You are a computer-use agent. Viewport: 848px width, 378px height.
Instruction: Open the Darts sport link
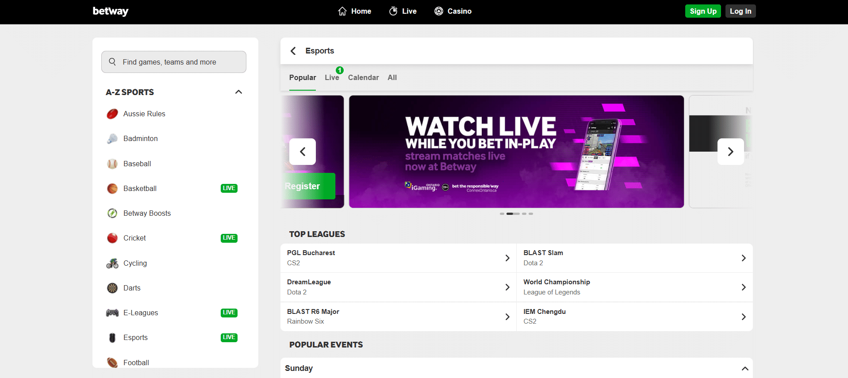[x=132, y=288]
